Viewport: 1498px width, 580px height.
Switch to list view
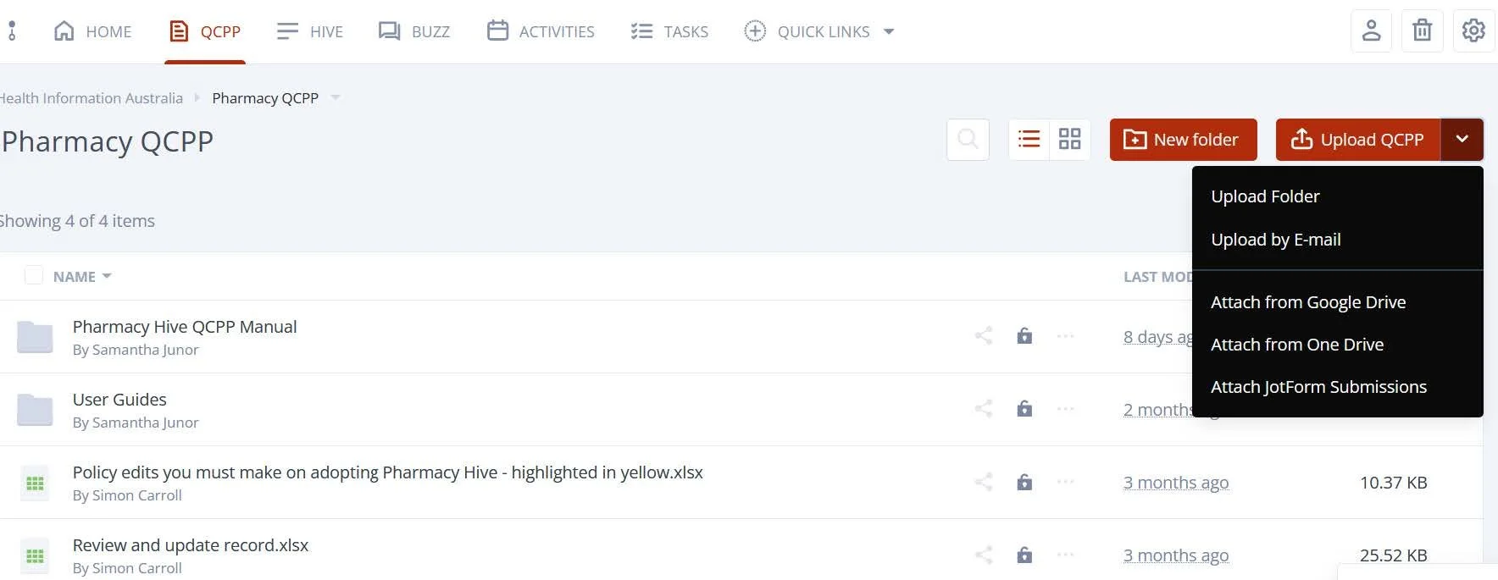point(1029,139)
